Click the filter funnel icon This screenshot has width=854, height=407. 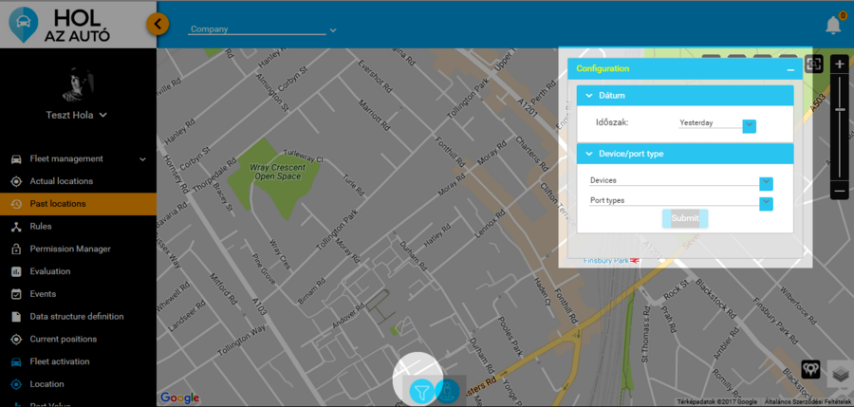click(421, 390)
